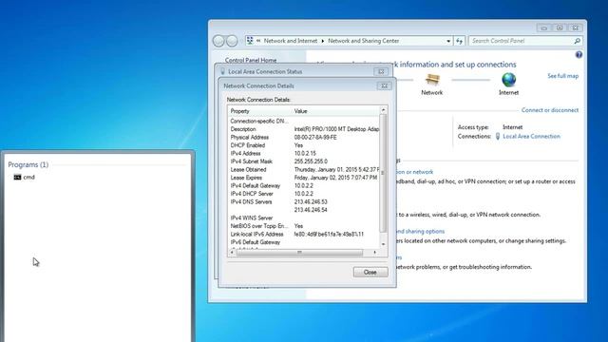Click the Internet globe icon

[x=508, y=80]
